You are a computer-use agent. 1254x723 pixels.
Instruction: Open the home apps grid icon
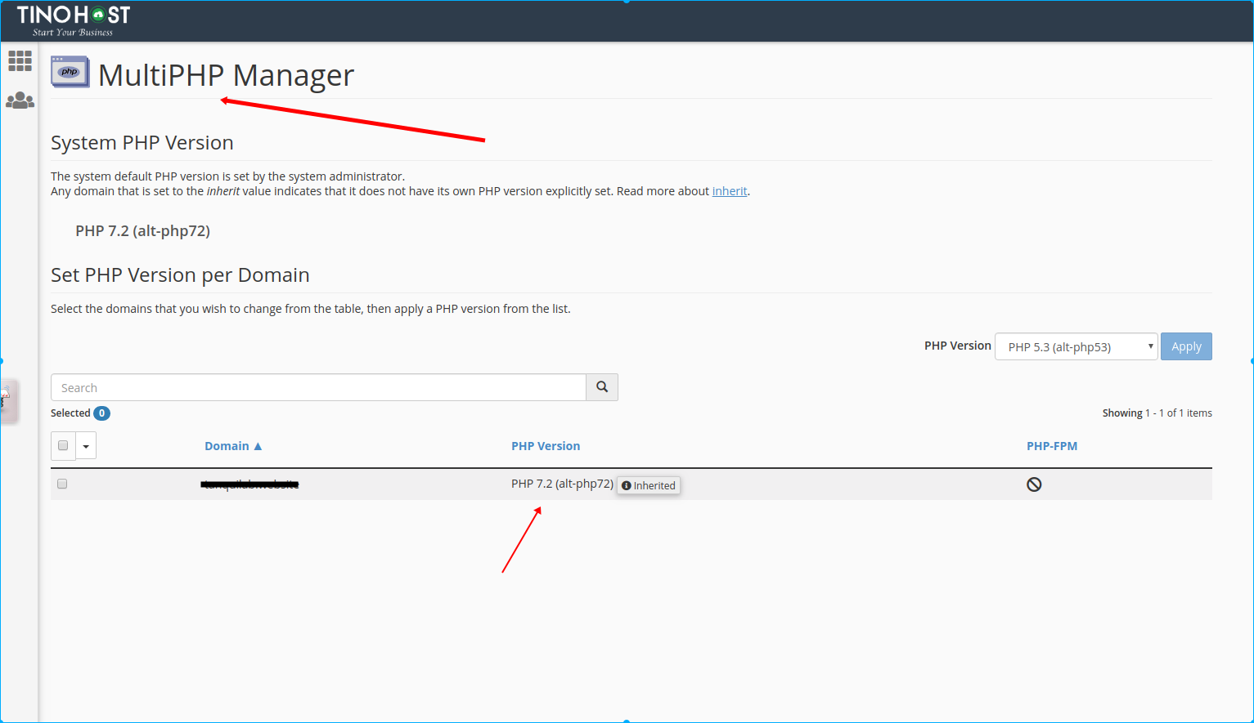coord(20,61)
